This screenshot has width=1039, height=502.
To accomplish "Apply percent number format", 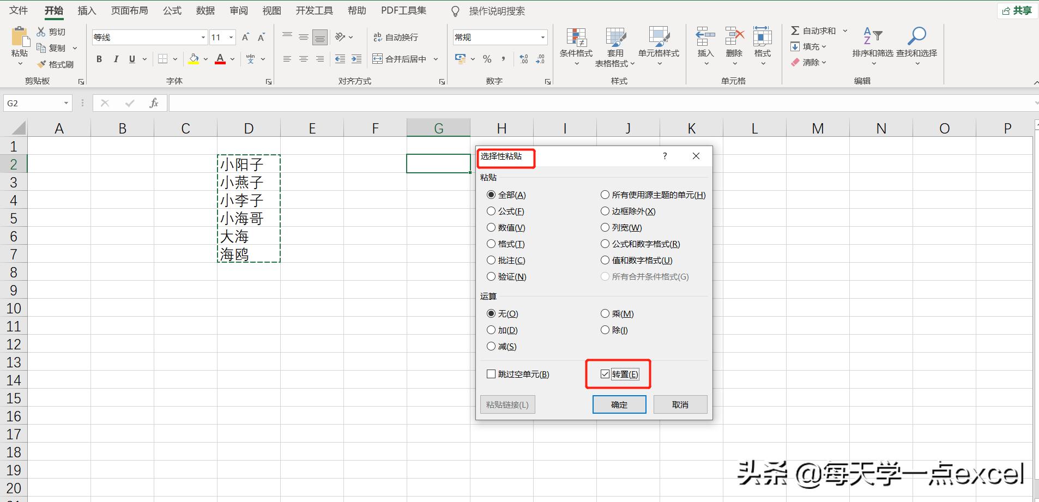I will pos(487,59).
